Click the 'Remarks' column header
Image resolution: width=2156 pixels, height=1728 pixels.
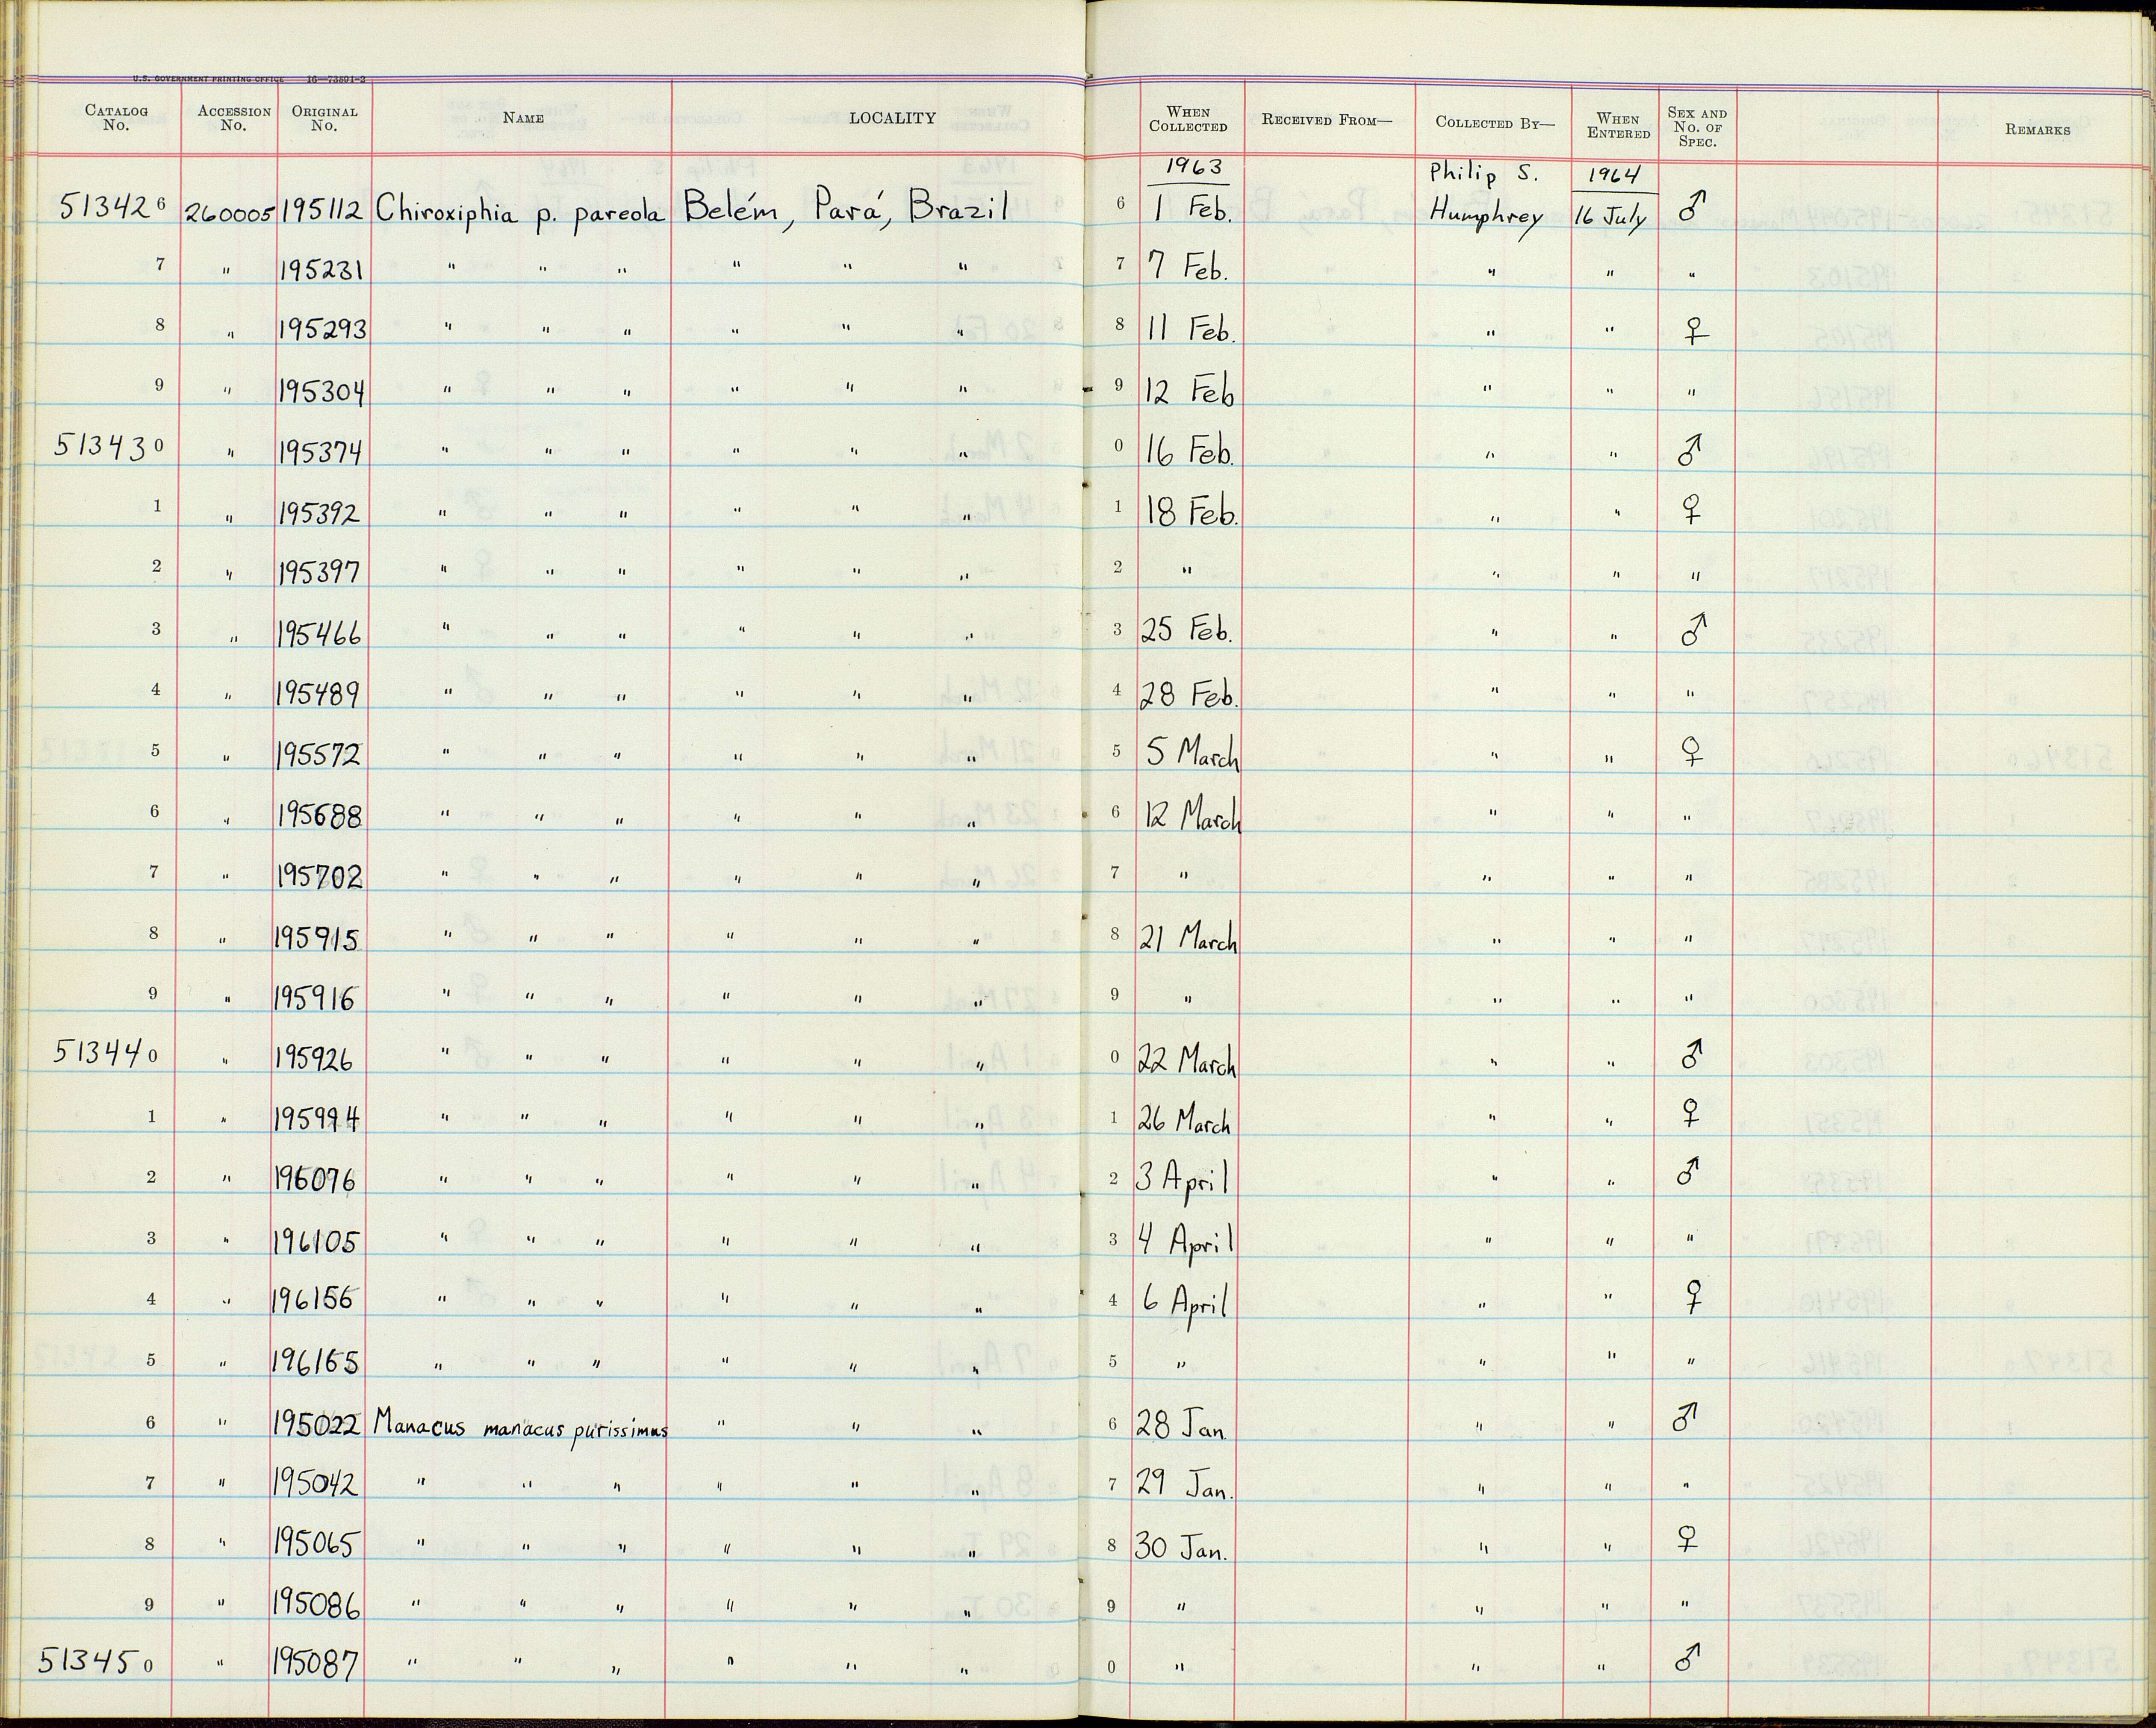click(2038, 130)
